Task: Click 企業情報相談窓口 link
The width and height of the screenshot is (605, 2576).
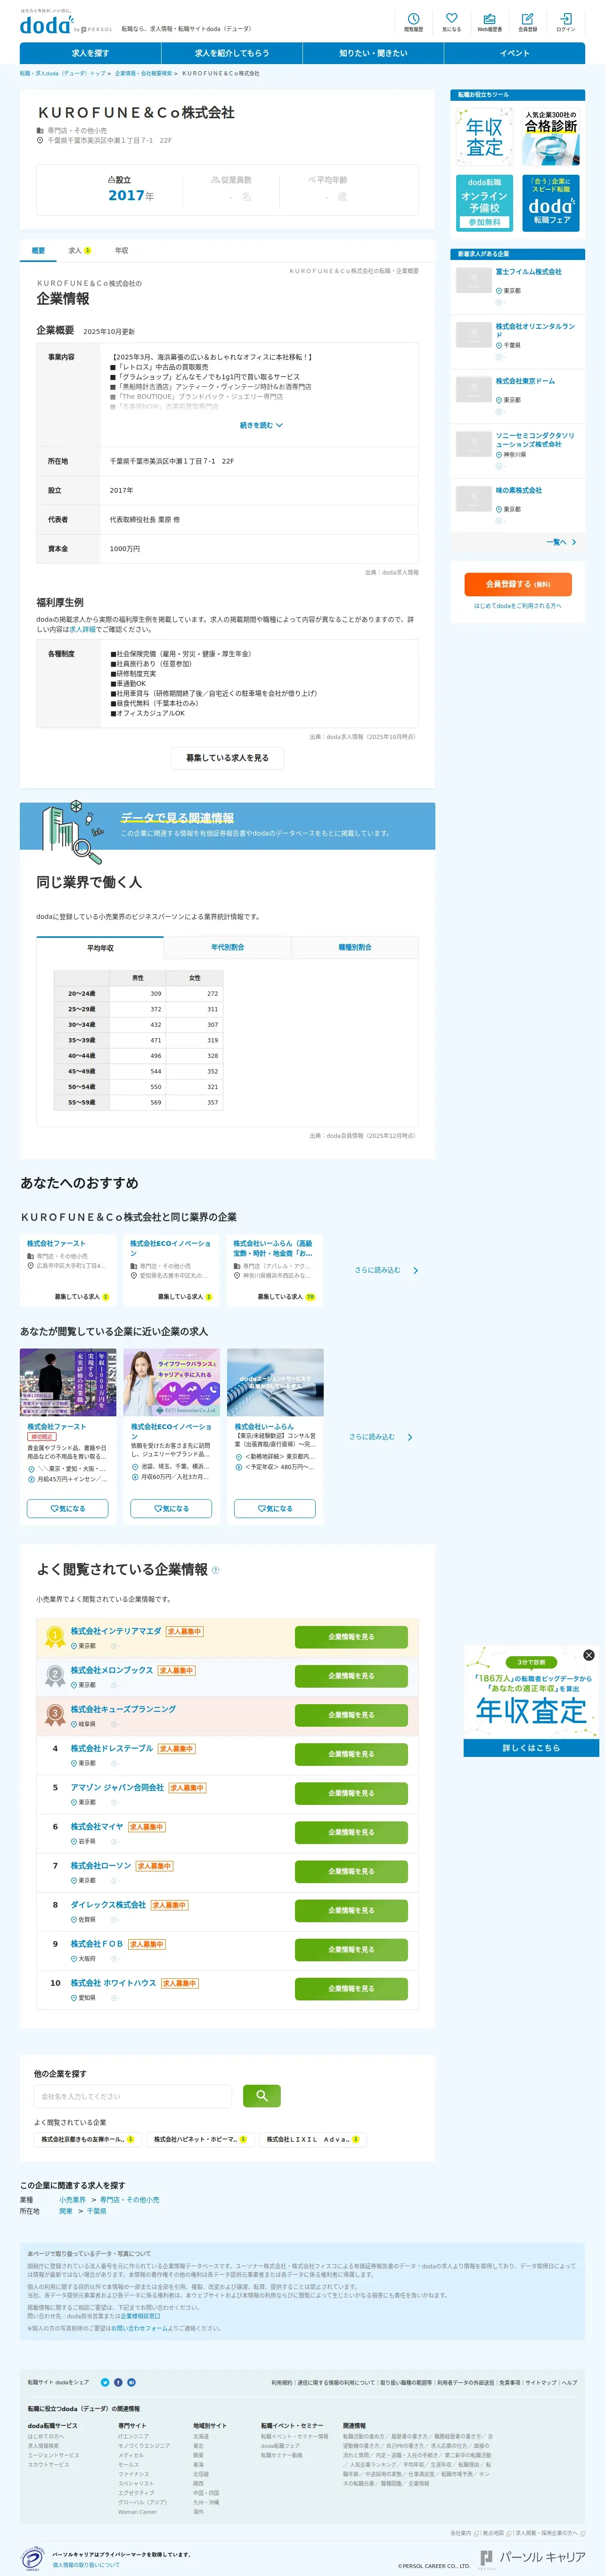Action: [x=140, y=2316]
